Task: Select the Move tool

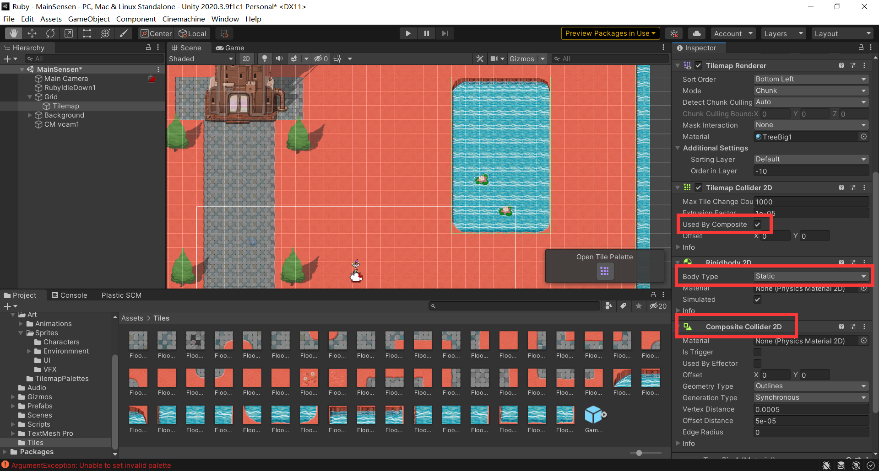Action: point(32,33)
